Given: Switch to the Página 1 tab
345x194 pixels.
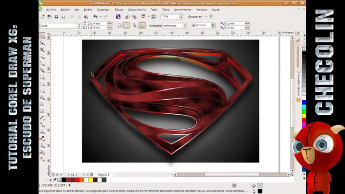Looking at the screenshot, I should coord(103,175).
